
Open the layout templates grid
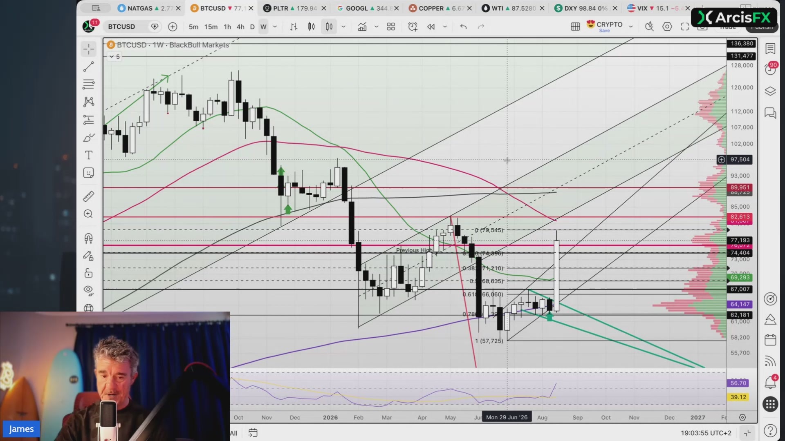pyautogui.click(x=391, y=27)
